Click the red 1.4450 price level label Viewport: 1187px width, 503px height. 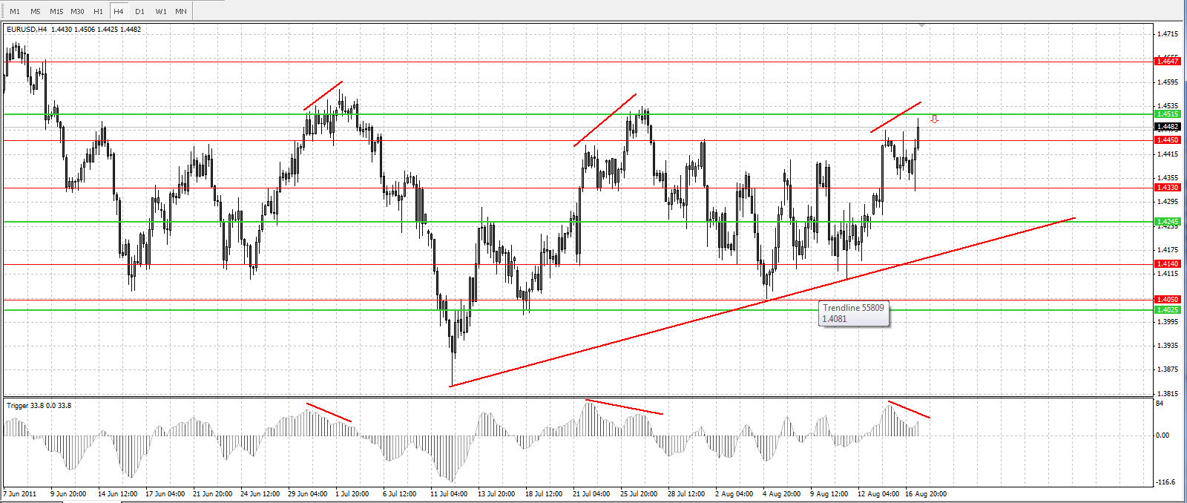(1168, 140)
